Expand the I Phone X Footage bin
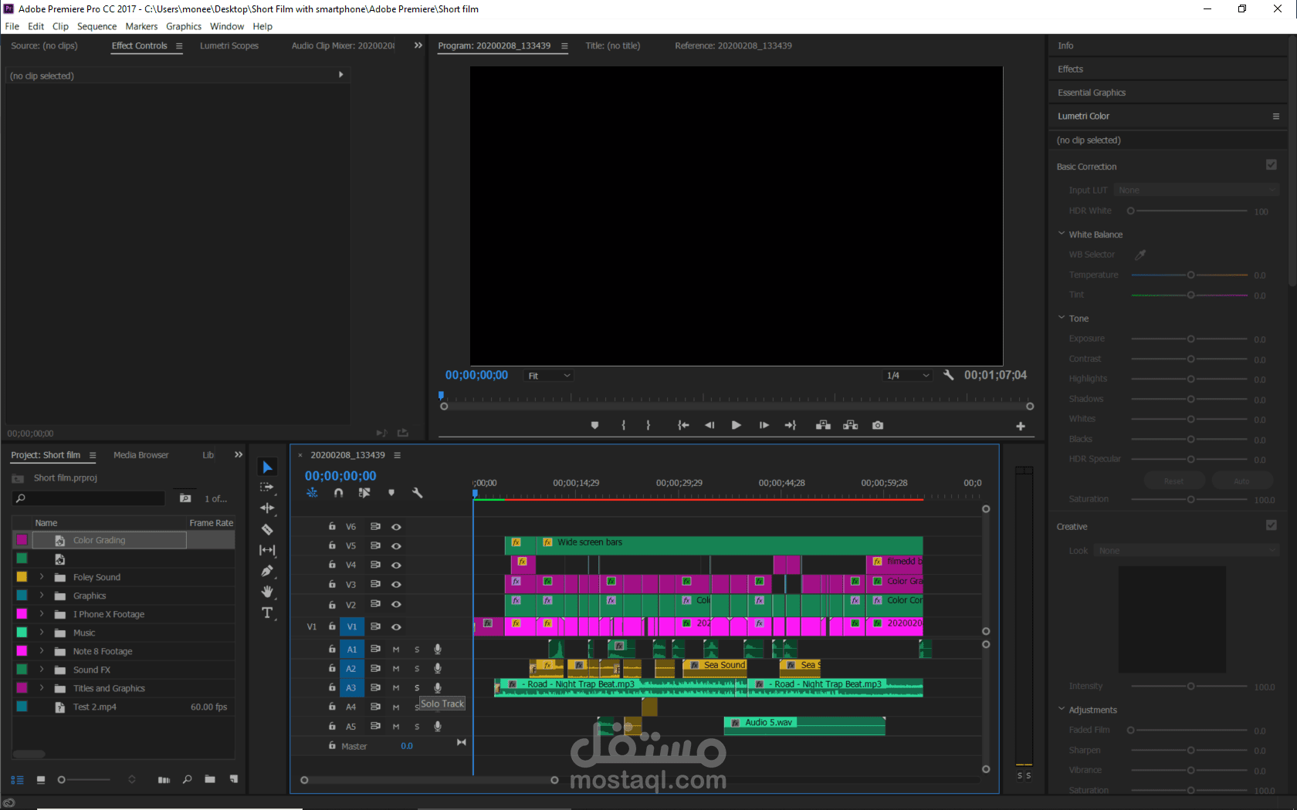This screenshot has height=810, width=1297. [x=42, y=614]
